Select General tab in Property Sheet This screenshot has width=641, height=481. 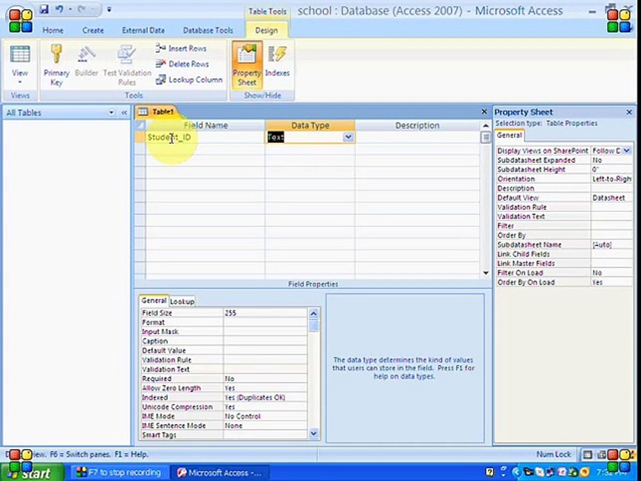click(509, 136)
